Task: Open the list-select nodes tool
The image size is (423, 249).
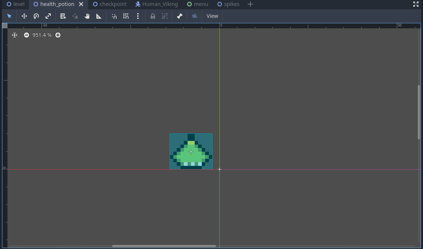Action: click(63, 16)
